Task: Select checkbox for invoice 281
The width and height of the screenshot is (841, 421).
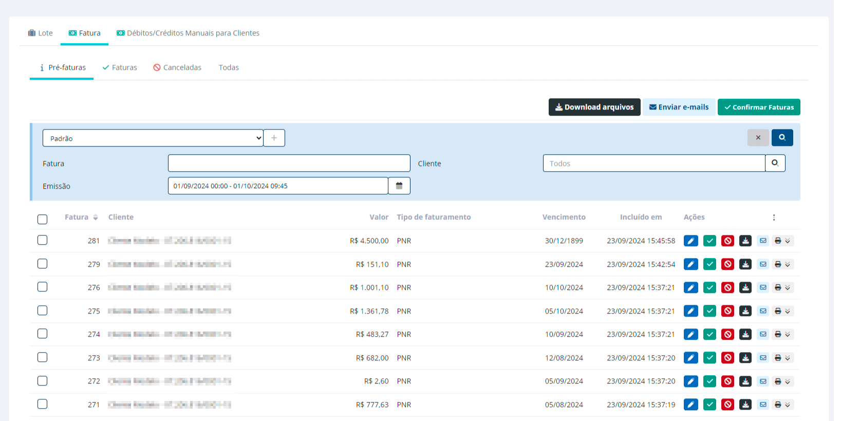Action: click(43, 240)
